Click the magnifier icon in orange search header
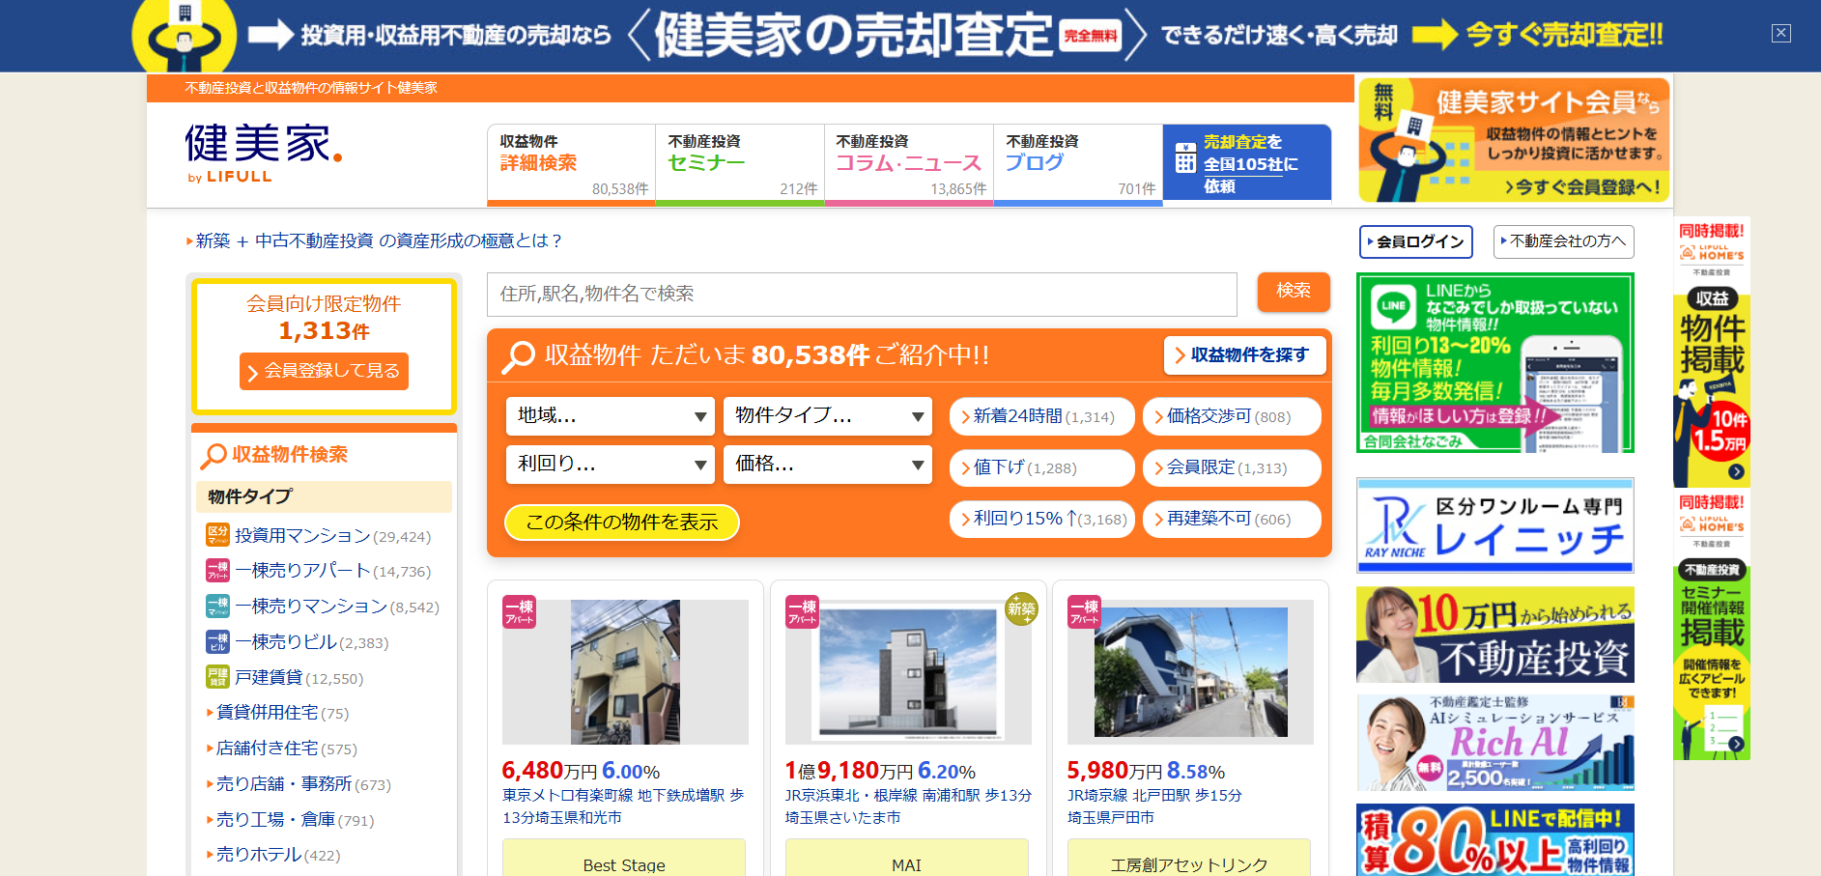Viewport: 1821px width, 876px height. click(519, 356)
